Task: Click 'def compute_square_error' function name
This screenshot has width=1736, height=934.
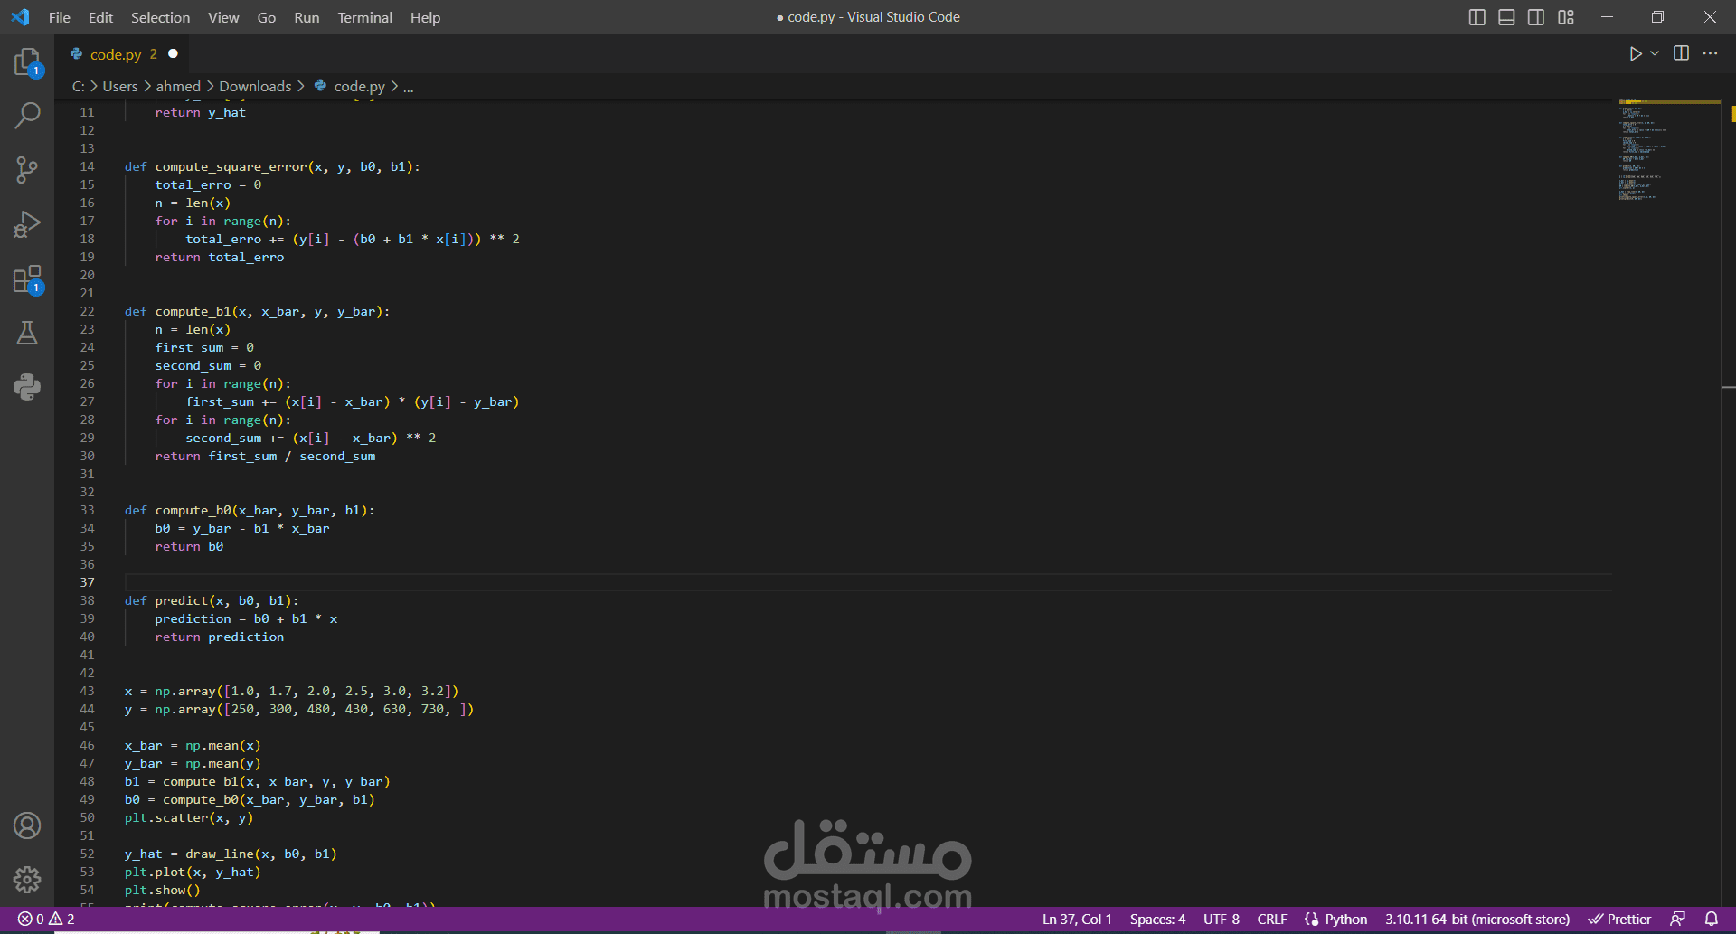Action: (x=231, y=166)
